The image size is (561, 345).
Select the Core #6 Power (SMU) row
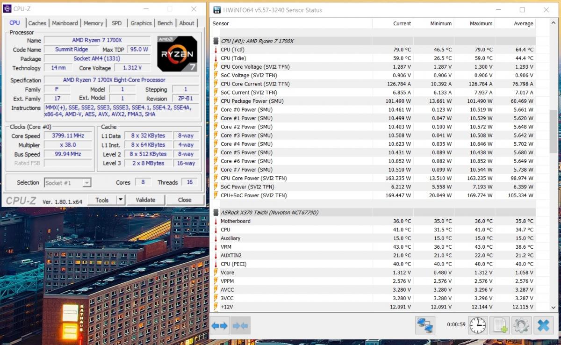tap(374, 161)
